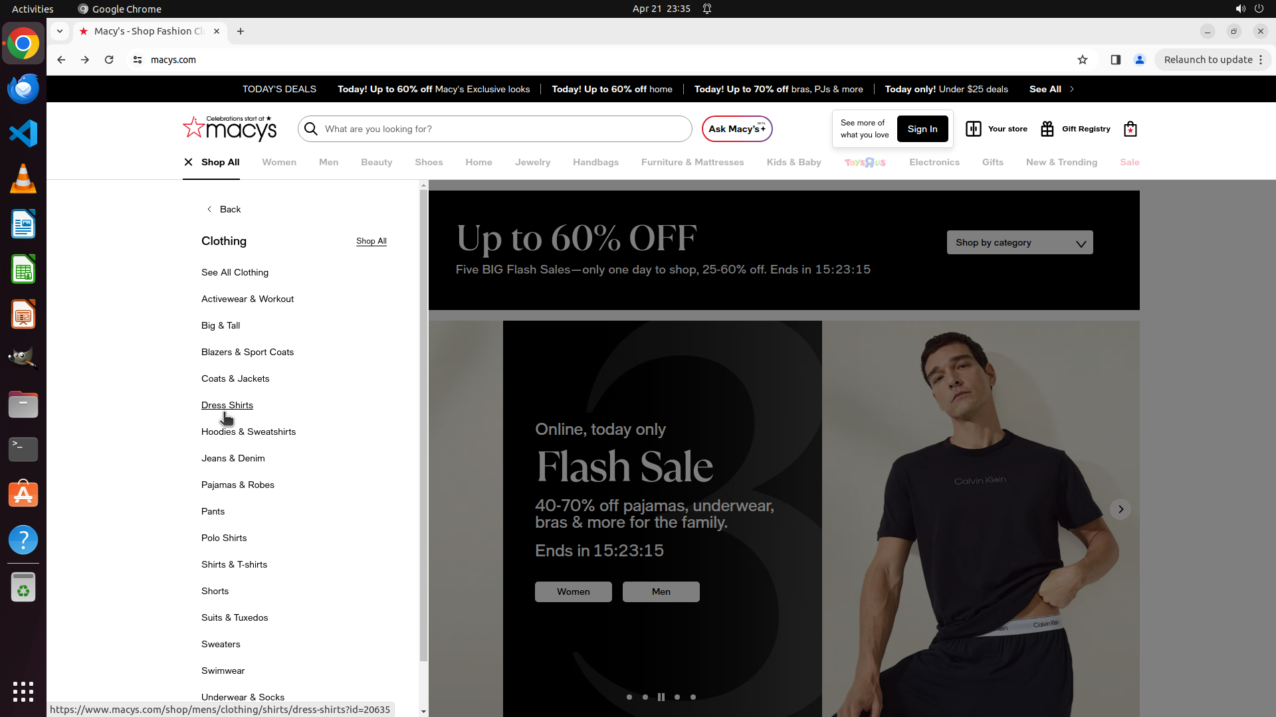Image resolution: width=1276 pixels, height=717 pixels.
Task: Select the last carousel dot indicator
Action: 692,697
